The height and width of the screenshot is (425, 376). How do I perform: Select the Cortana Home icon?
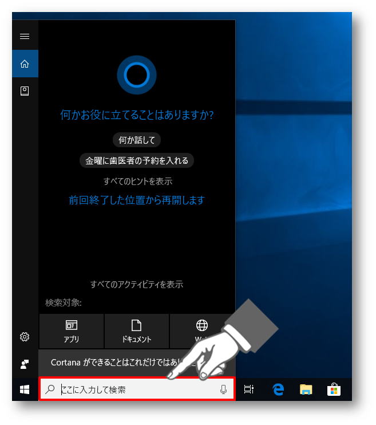coord(25,64)
